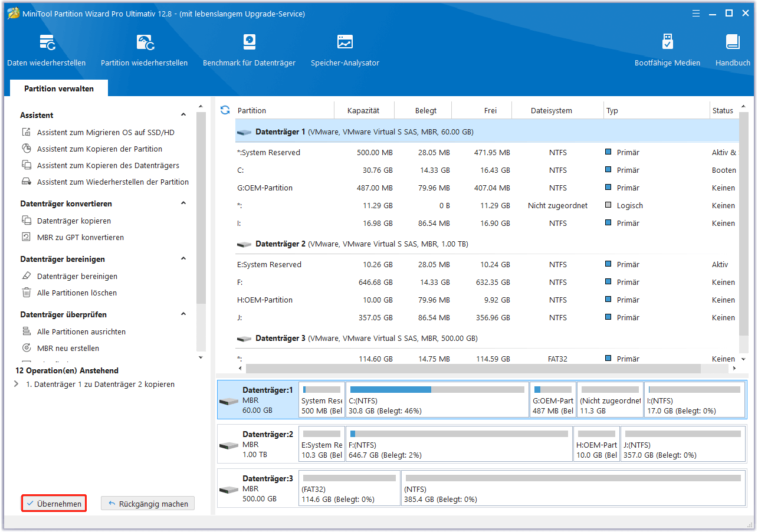Click the FAT32 114.6 GB block
The height and width of the screenshot is (532, 758).
click(349, 488)
